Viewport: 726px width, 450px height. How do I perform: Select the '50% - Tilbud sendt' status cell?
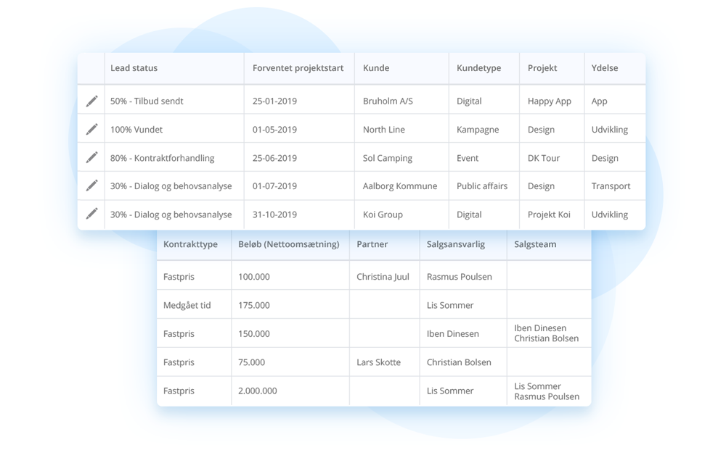tap(174, 101)
